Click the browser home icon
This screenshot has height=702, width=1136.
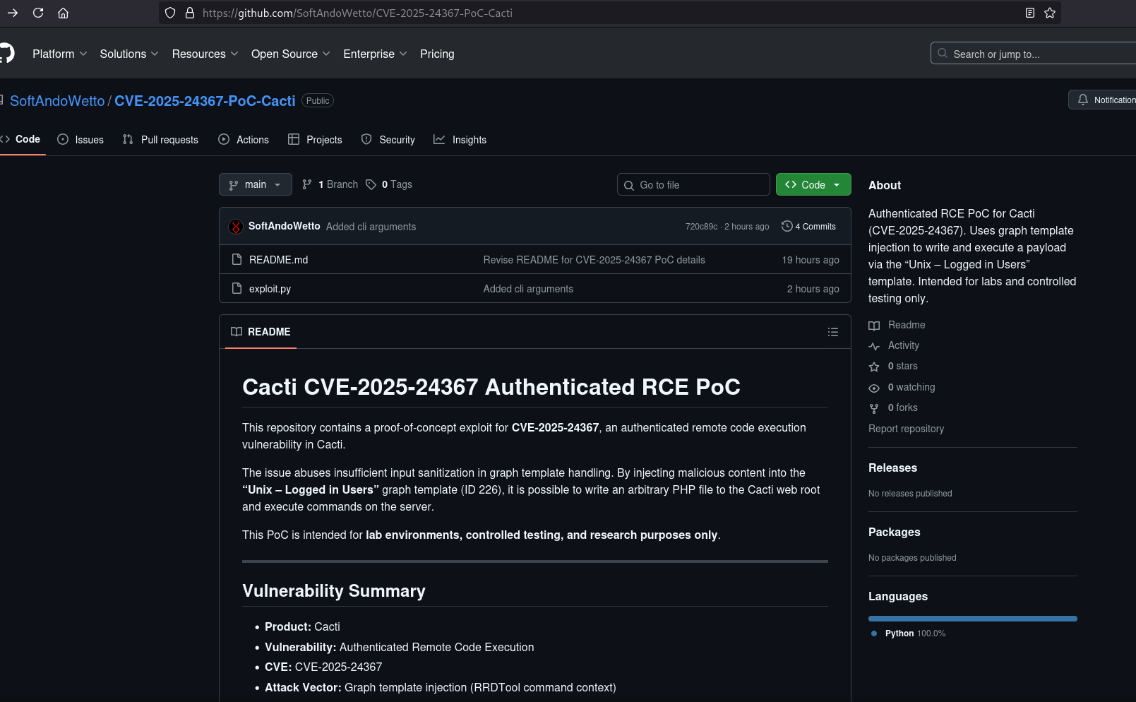[63, 13]
